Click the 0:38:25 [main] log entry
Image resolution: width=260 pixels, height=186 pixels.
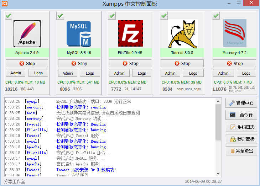(72, 113)
